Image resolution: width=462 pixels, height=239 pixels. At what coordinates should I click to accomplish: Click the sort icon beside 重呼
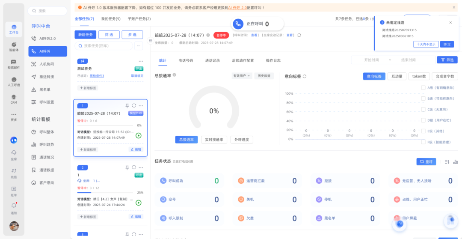coord(447,162)
